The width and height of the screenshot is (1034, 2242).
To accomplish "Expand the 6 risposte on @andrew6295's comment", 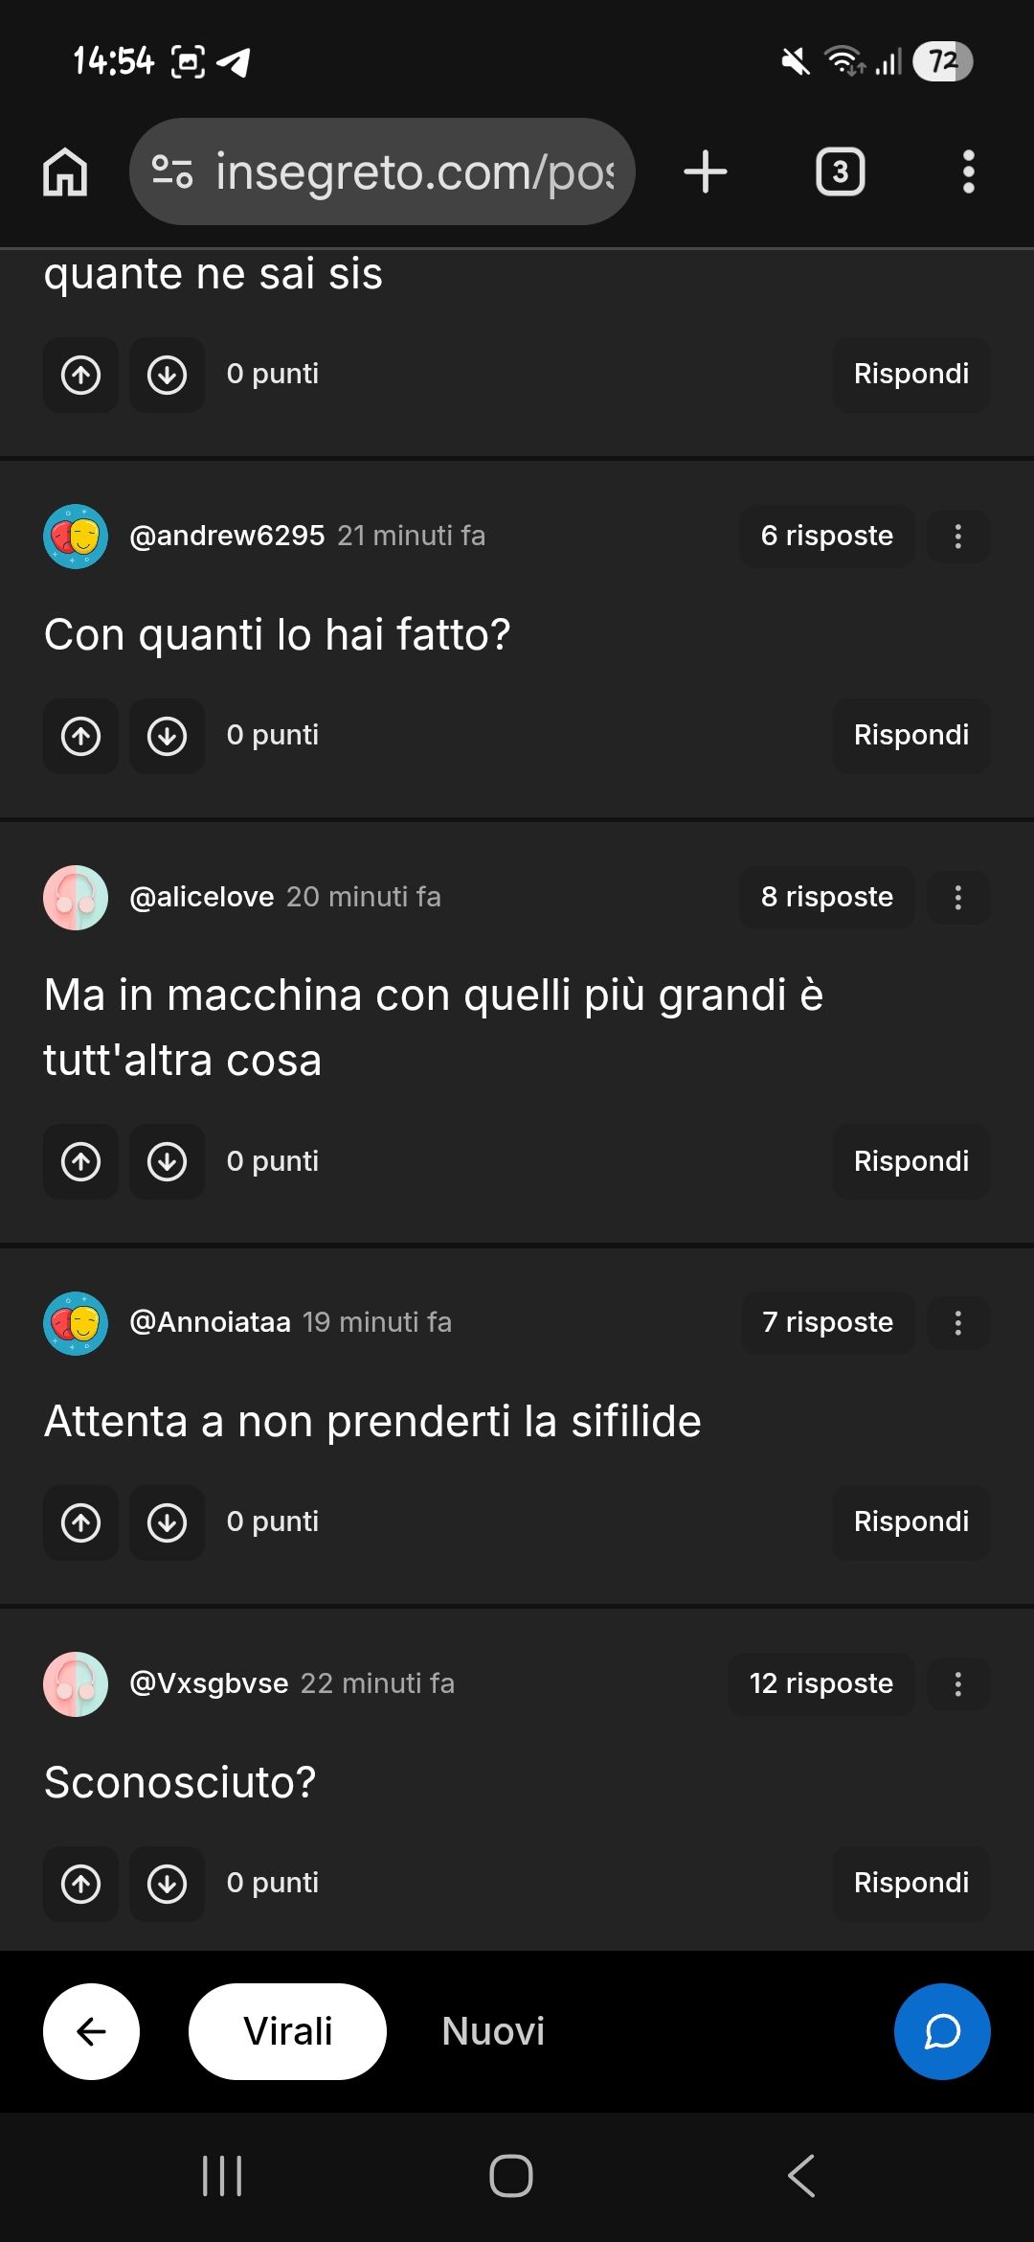I will coord(826,537).
